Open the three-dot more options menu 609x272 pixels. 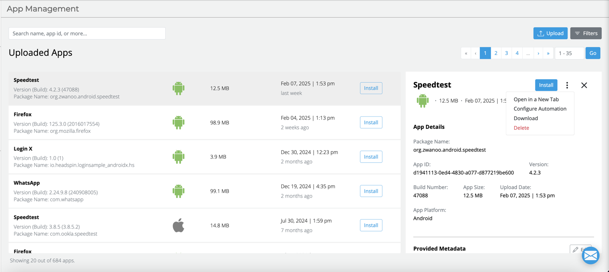point(567,85)
